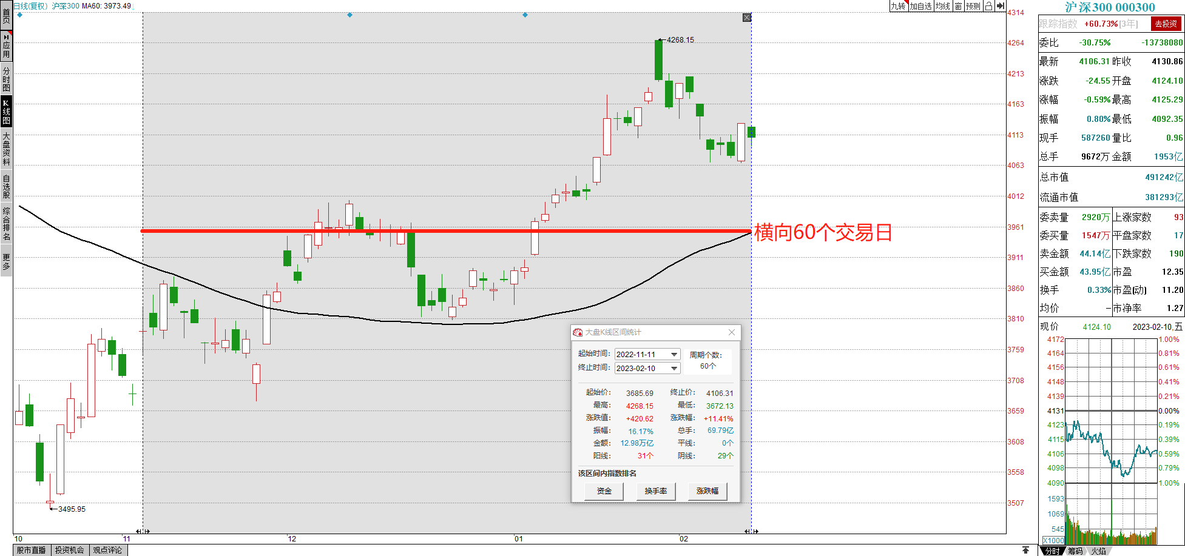Image resolution: width=1185 pixels, height=556 pixels.
Task: Open 分时图 in left sidebar
Action: coord(6,79)
